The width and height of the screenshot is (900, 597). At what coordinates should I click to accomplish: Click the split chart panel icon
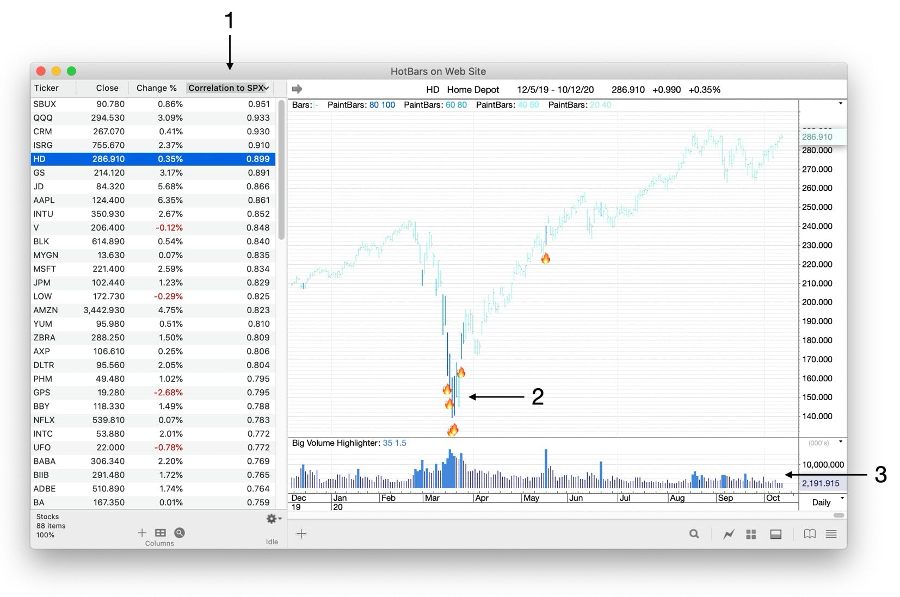pos(776,534)
